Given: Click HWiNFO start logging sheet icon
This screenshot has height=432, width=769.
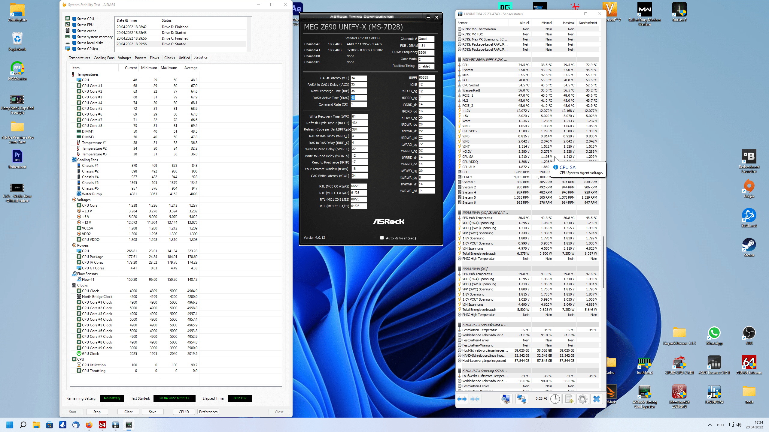Looking at the screenshot, I should 569,399.
